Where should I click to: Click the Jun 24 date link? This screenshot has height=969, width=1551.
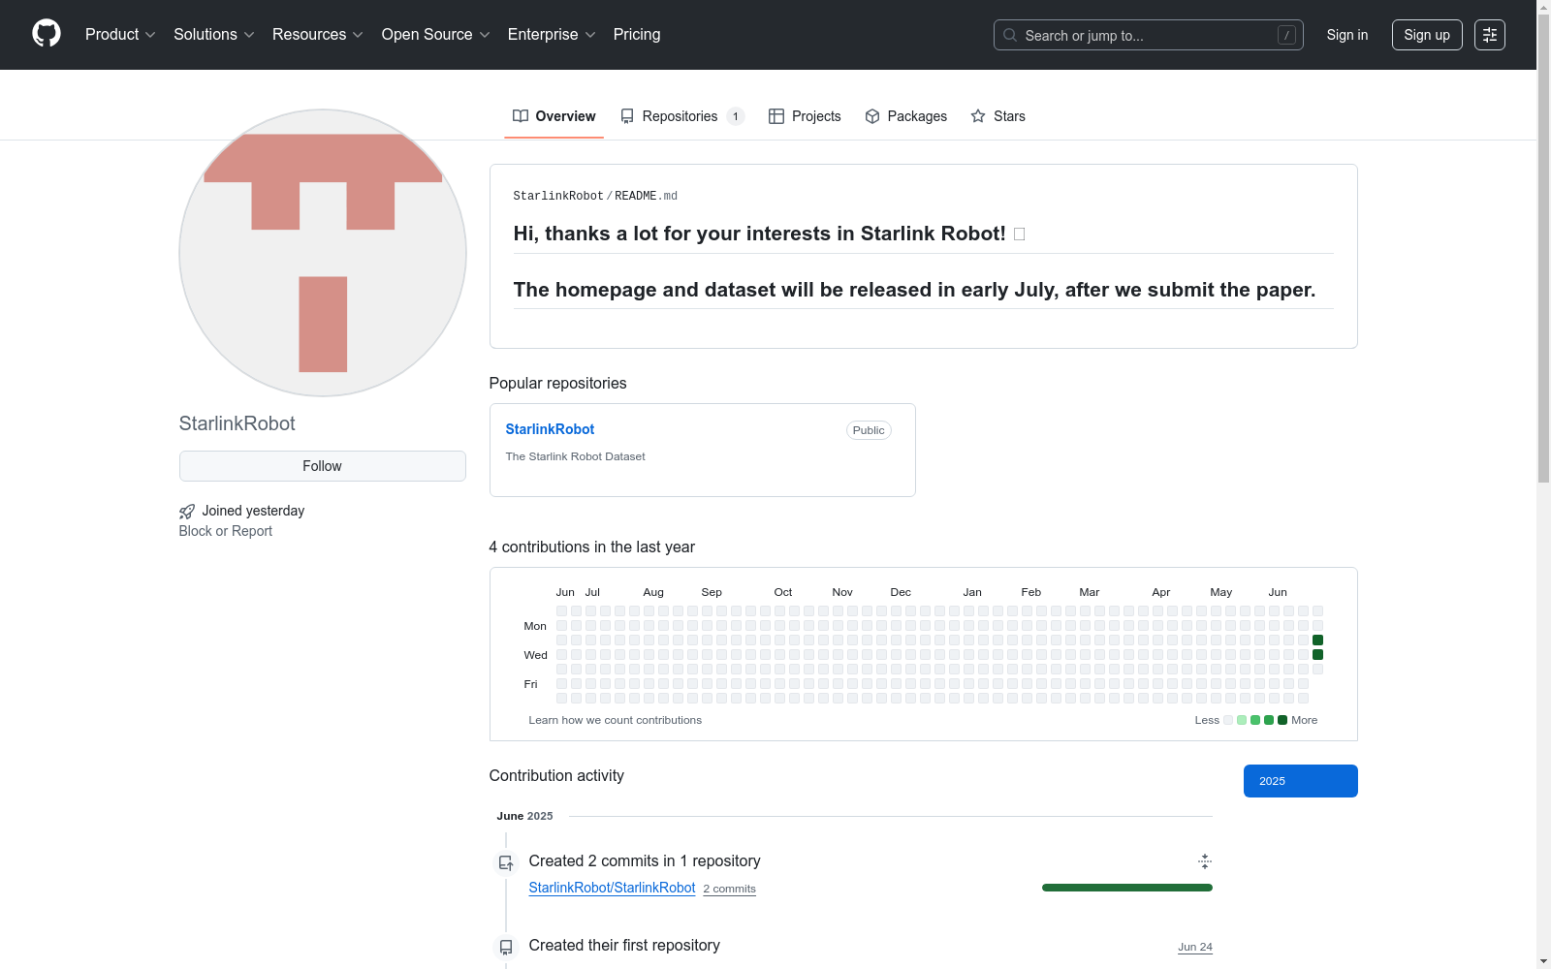1194,947
